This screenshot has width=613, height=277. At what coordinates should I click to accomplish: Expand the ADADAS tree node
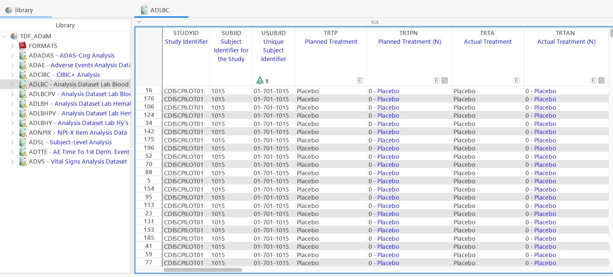click(x=12, y=56)
